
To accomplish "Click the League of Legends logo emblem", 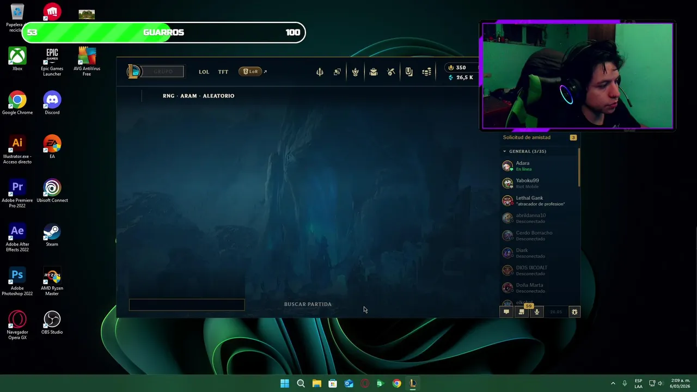I will coord(133,71).
